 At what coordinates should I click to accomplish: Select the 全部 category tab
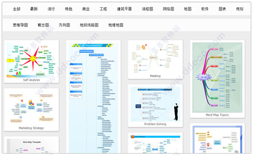coord(16,9)
